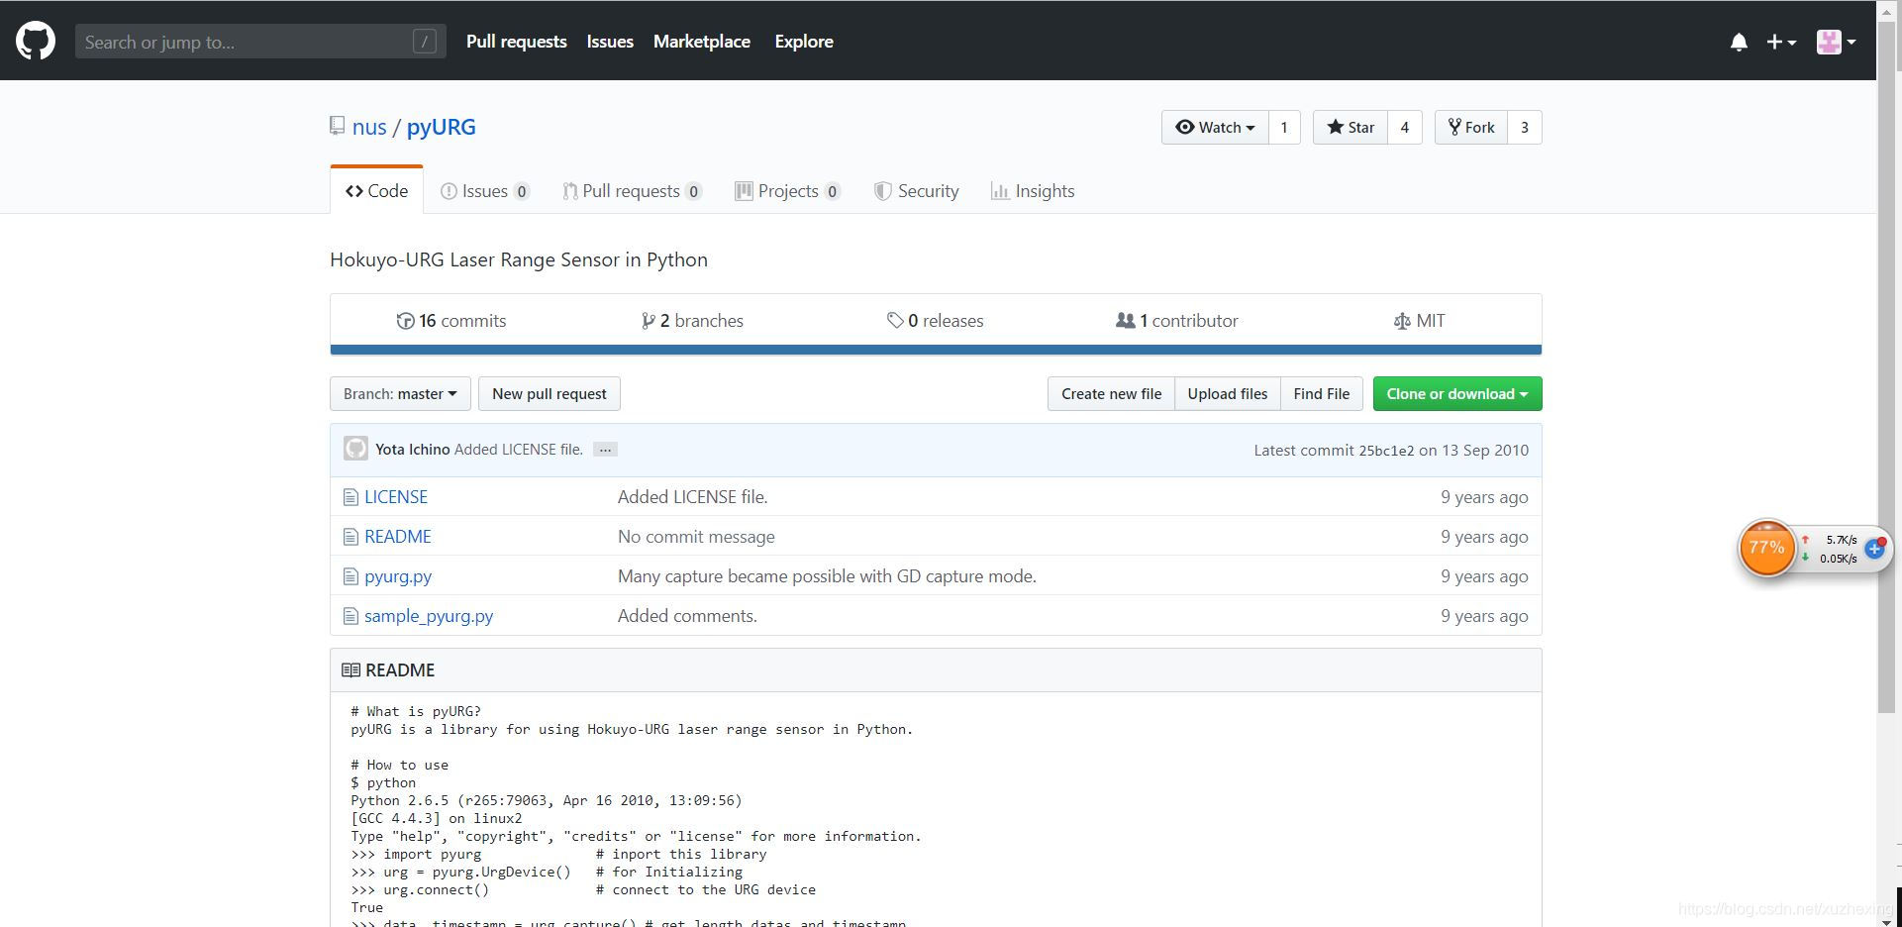Image resolution: width=1902 pixels, height=927 pixels.
Task: View the 2 branches list
Action: pos(692,321)
